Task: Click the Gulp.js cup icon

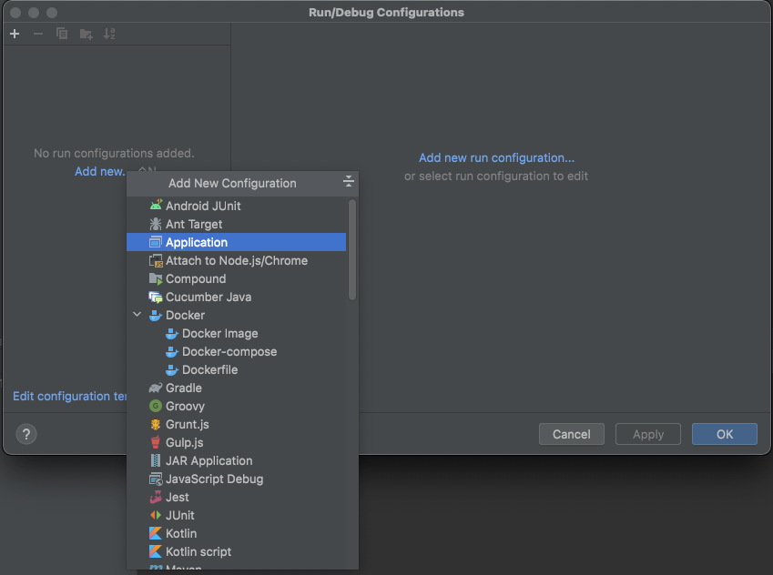Action: coord(156,442)
